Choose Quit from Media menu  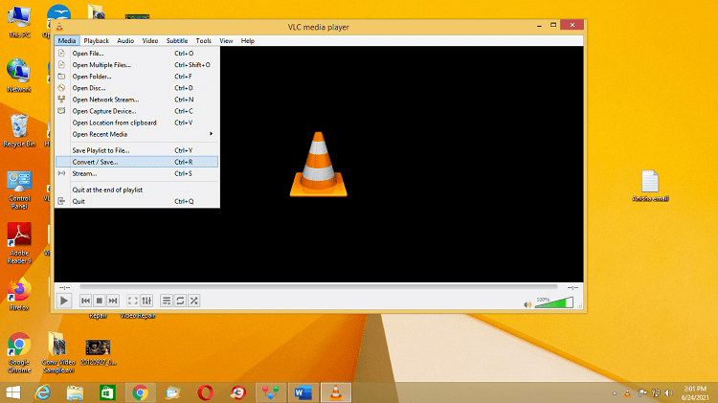click(137, 201)
